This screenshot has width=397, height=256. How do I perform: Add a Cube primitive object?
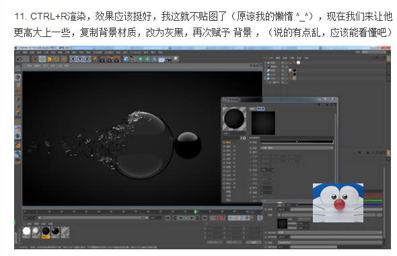(126, 59)
